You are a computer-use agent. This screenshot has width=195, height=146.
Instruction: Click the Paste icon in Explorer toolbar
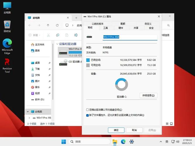(67, 35)
